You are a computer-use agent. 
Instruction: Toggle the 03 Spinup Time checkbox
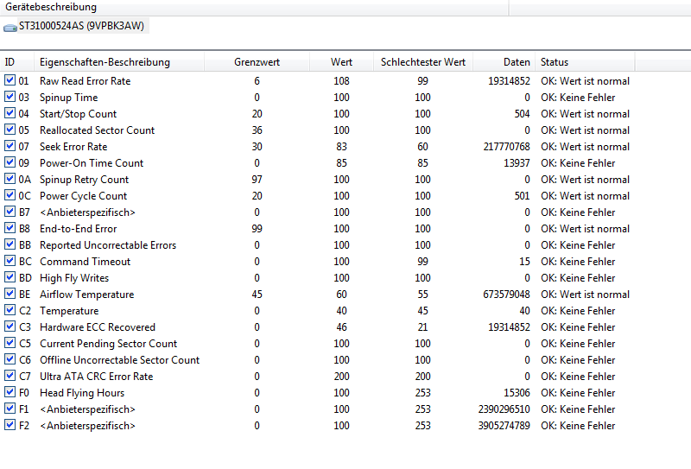click(10, 97)
